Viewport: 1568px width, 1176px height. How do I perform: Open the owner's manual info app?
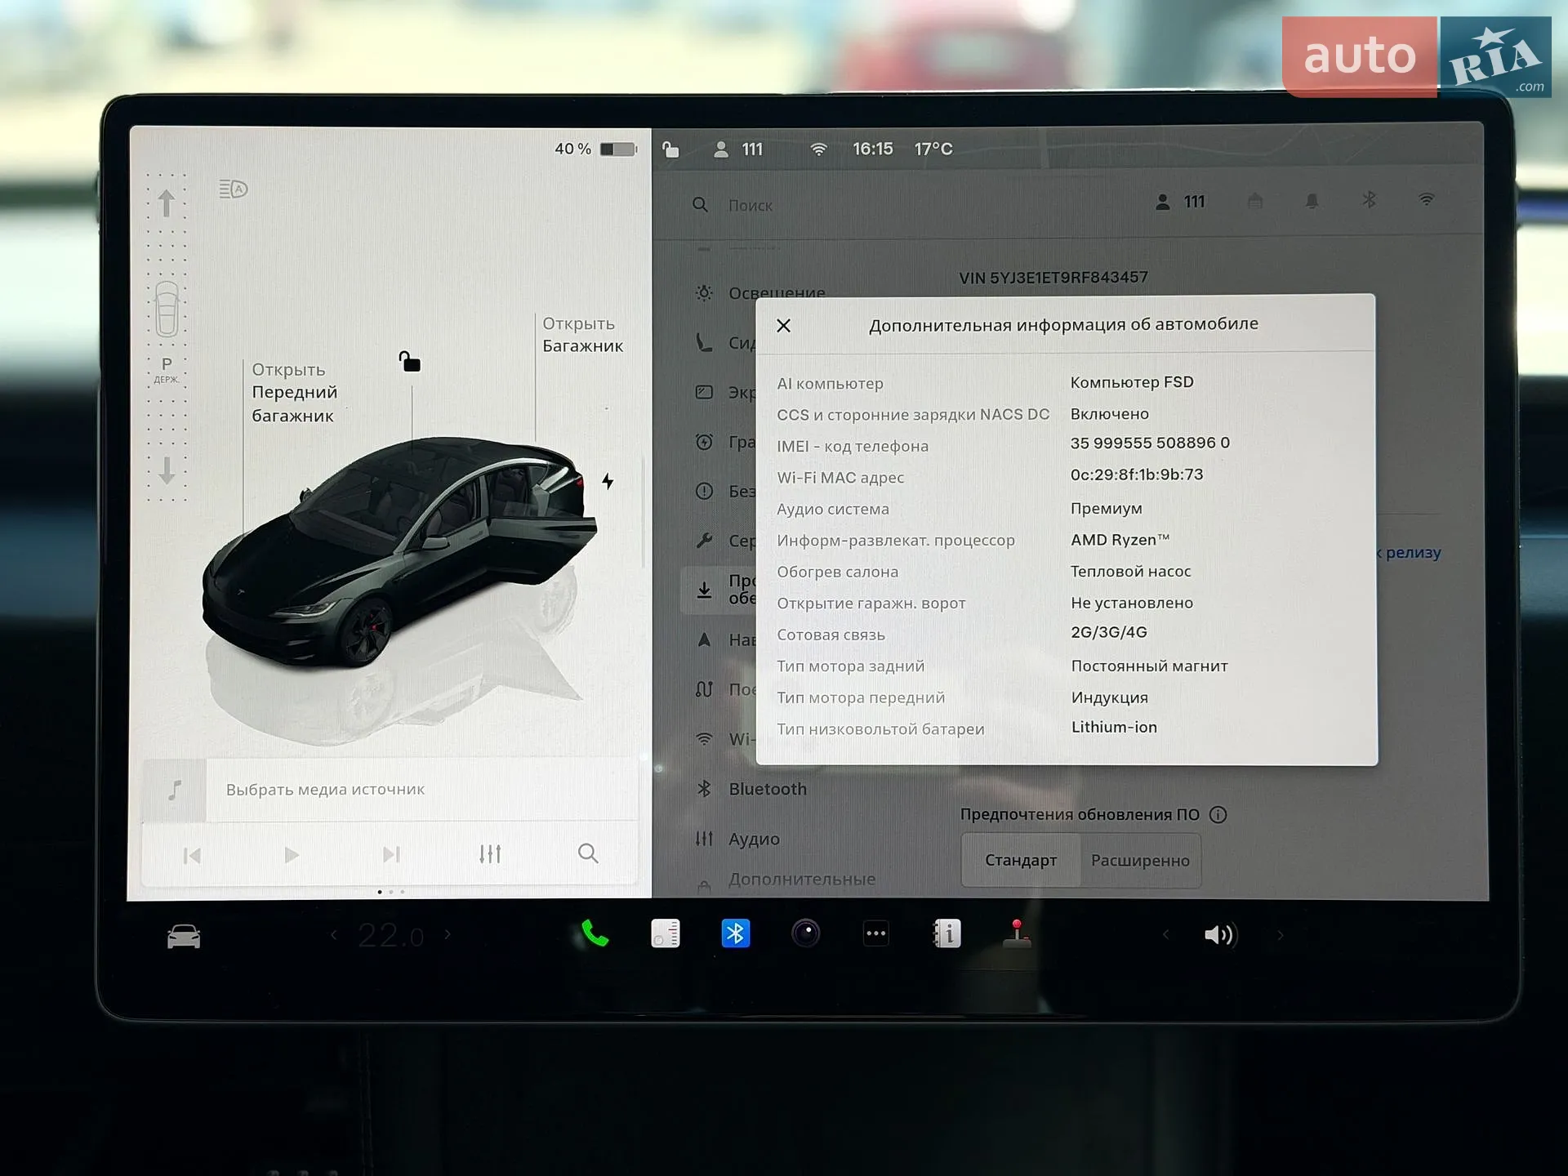(947, 933)
